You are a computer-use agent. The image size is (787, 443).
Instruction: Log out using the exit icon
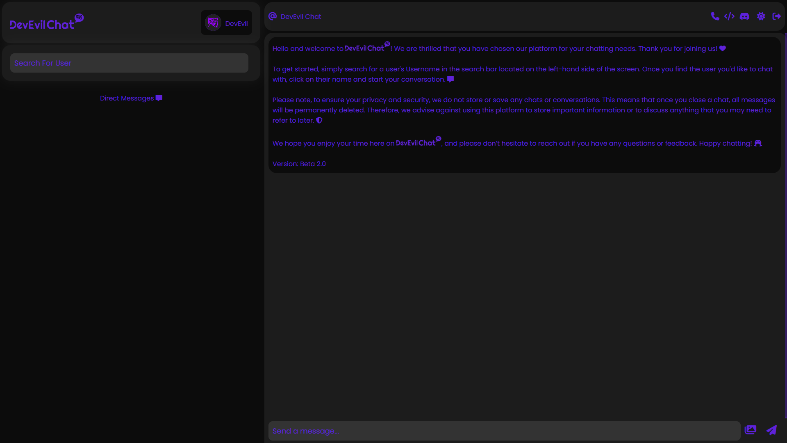click(776, 16)
